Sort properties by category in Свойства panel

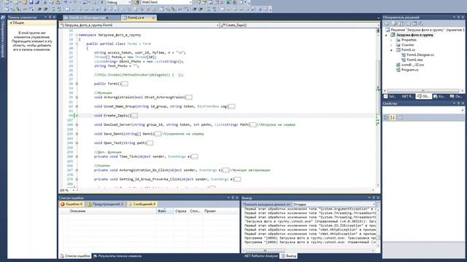386,118
